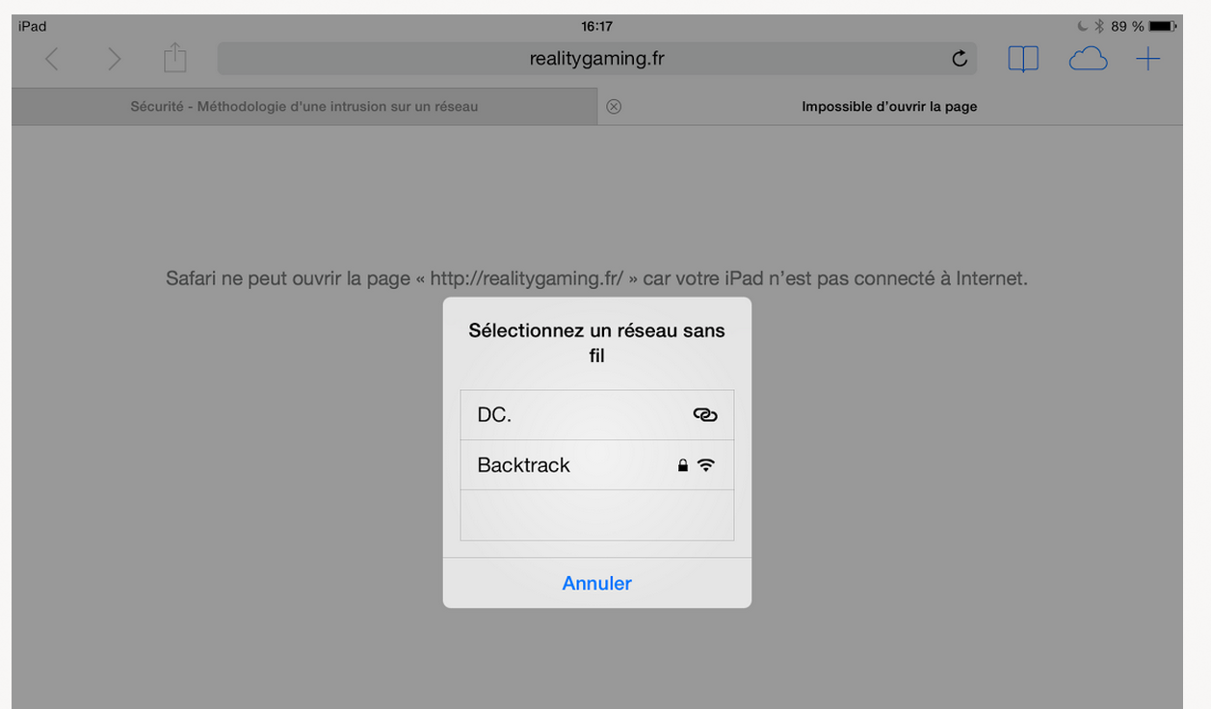The height and width of the screenshot is (709, 1211).
Task: Choose the DC. network
Action: coord(597,415)
